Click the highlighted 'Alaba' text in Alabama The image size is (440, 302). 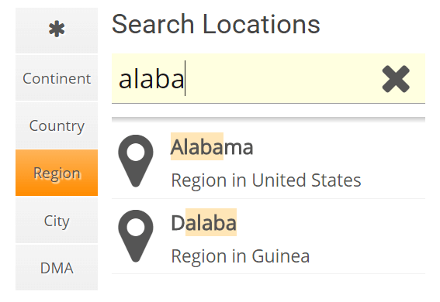(x=196, y=146)
